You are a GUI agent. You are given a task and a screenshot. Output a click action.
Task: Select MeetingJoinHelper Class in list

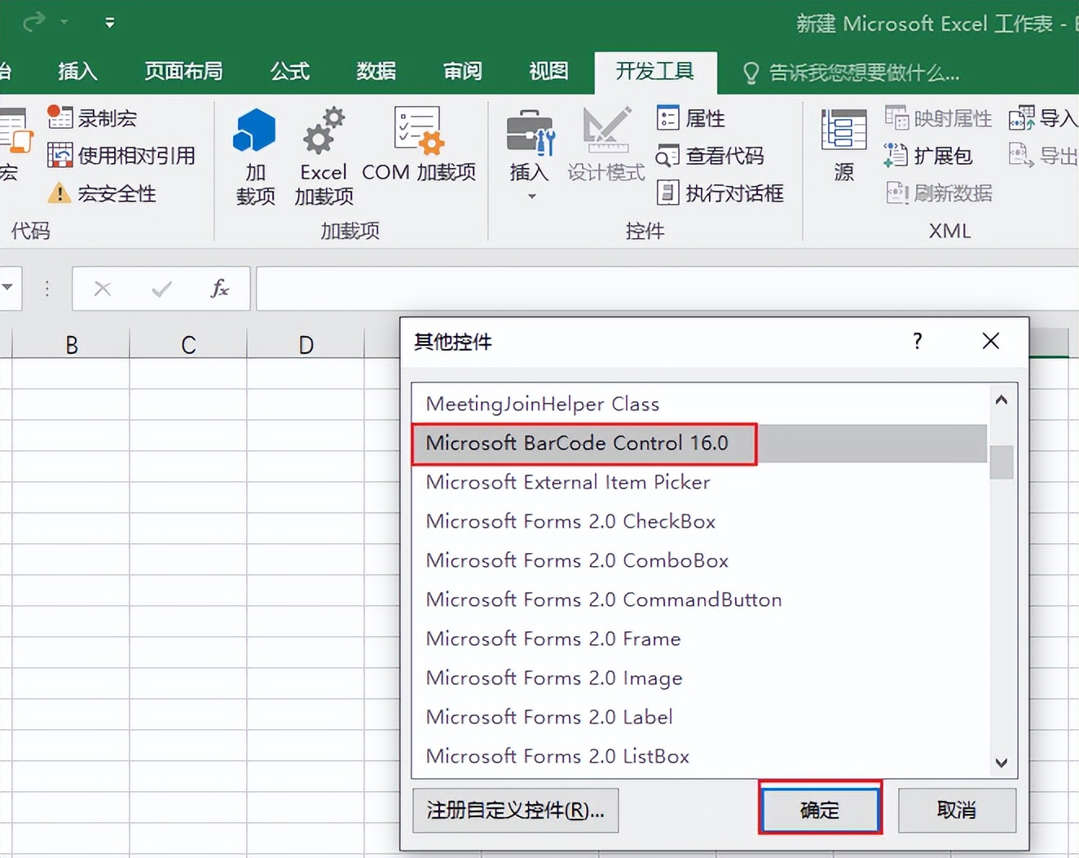pyautogui.click(x=699, y=404)
